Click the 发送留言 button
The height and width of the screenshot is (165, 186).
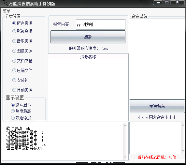157,106
